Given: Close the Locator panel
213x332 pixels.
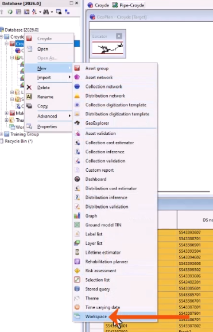Looking at the screenshot, I should coord(119,36).
